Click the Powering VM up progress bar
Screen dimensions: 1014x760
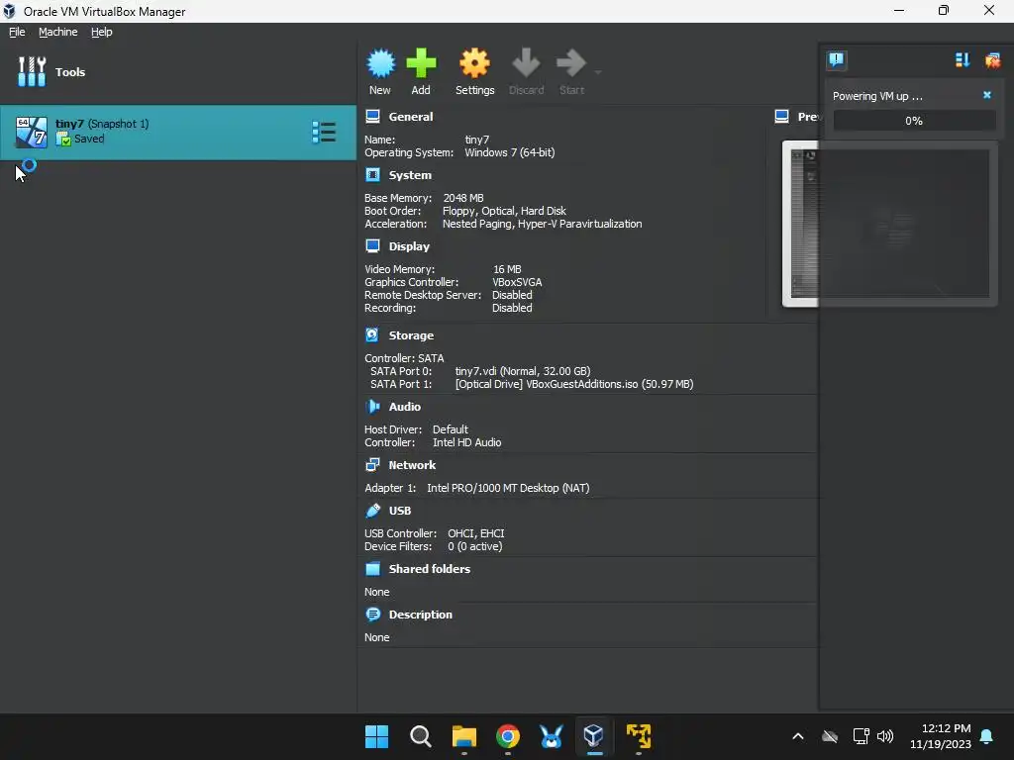[914, 120]
